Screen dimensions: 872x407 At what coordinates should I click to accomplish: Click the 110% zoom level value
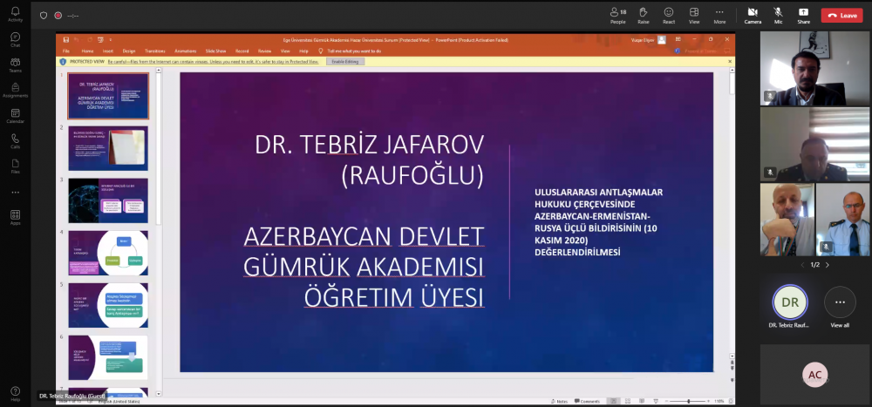point(719,401)
